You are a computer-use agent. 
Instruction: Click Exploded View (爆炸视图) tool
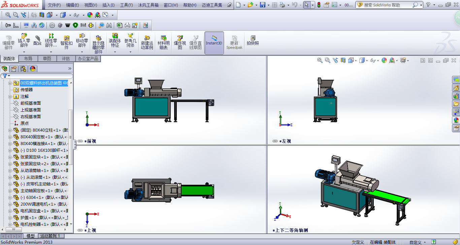tap(180, 42)
